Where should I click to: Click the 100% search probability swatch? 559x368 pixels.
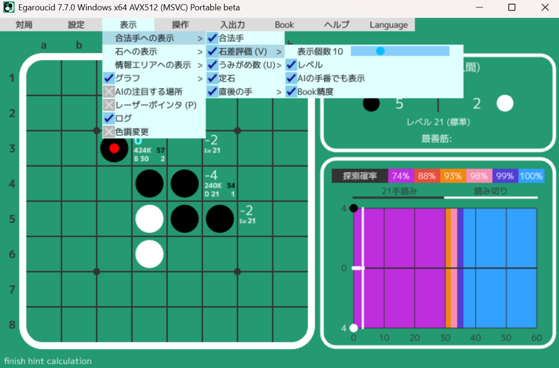pyautogui.click(x=531, y=176)
